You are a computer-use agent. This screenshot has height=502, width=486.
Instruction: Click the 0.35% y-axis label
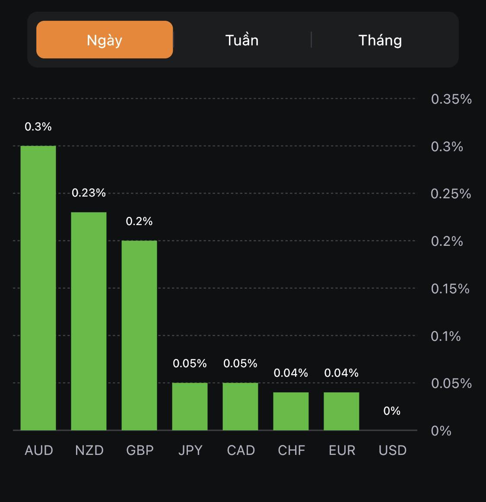(451, 99)
